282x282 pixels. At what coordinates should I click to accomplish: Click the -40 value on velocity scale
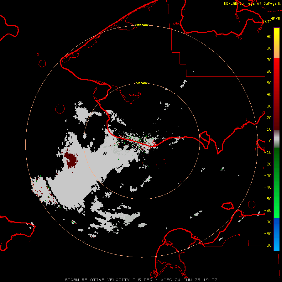tap(268, 187)
